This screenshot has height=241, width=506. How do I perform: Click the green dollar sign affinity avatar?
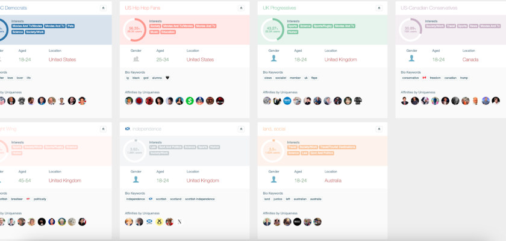[190, 101]
